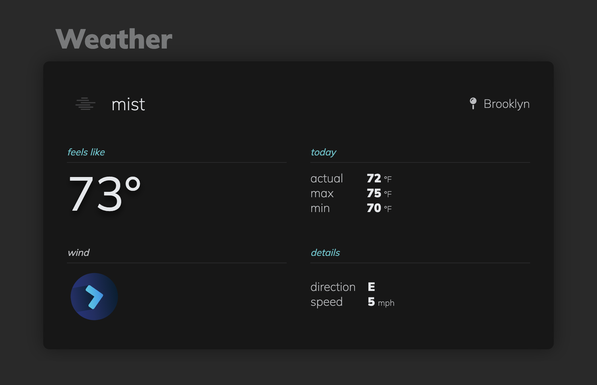Image resolution: width=597 pixels, height=385 pixels.
Task: Click the speed row label
Action: (x=327, y=302)
